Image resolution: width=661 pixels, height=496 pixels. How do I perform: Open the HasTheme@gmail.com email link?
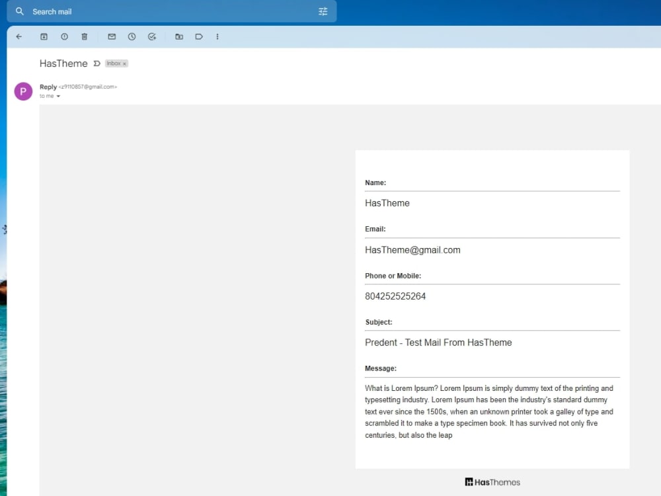point(412,250)
